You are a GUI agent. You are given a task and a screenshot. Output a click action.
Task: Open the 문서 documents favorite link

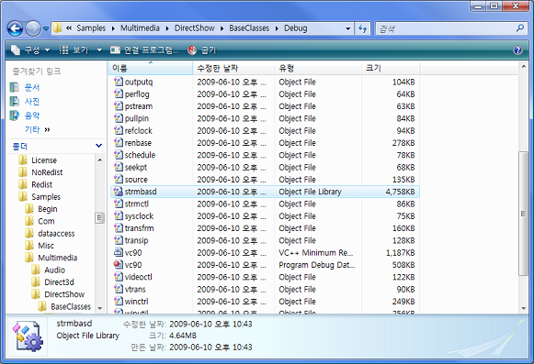25,87
